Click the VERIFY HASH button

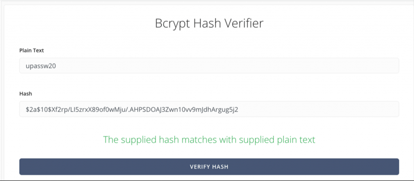(209, 167)
